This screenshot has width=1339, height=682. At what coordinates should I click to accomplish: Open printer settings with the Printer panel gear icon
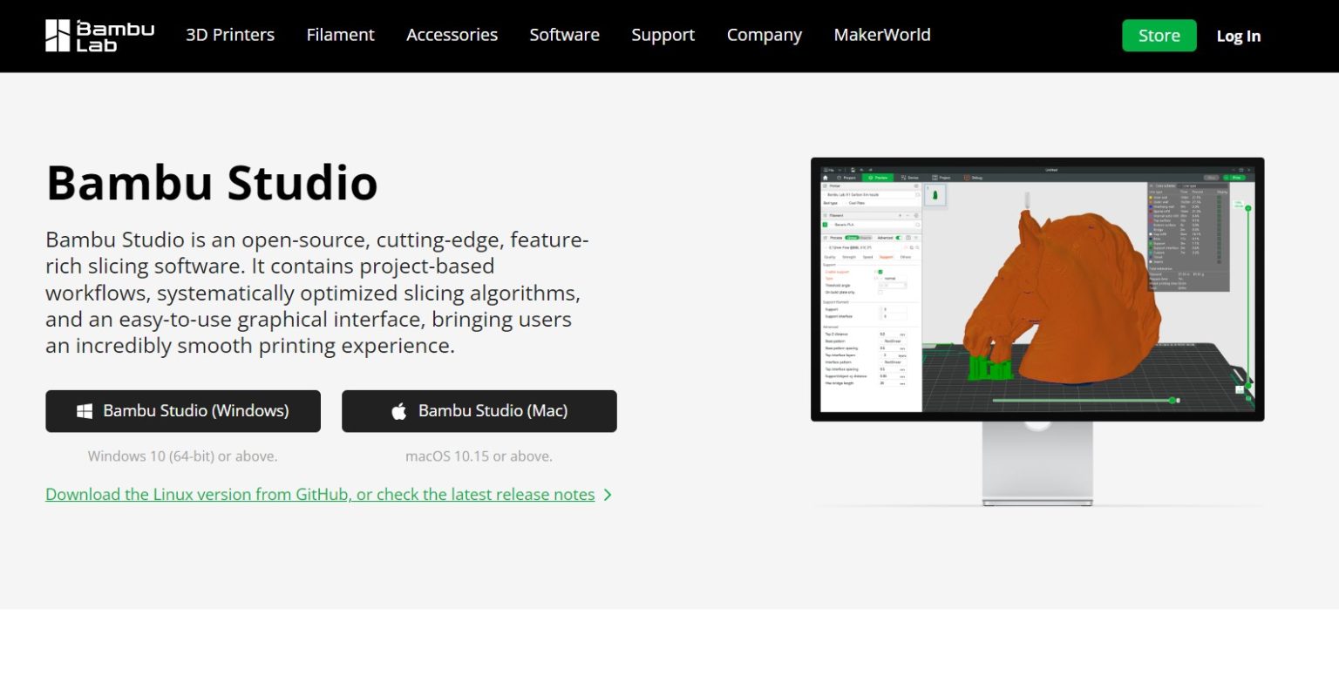pyautogui.click(x=916, y=186)
